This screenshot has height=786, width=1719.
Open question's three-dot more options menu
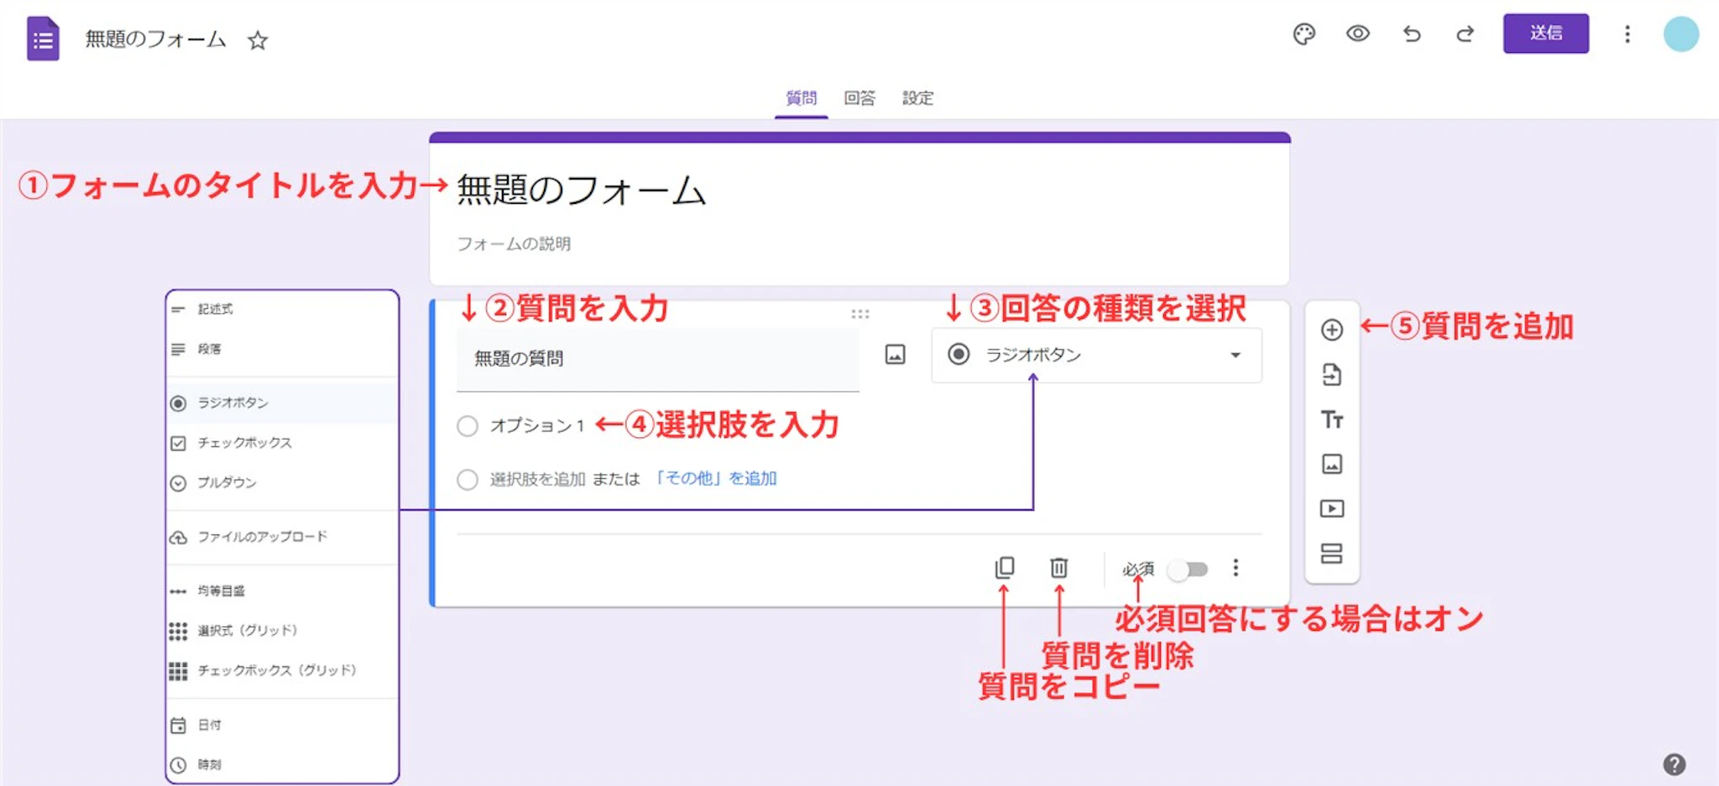point(1235,568)
